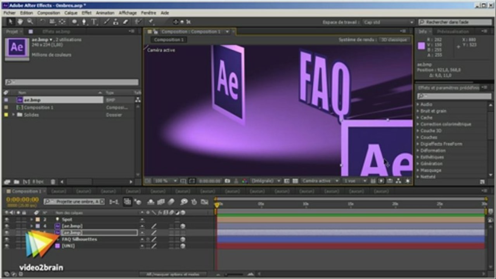Take a snapshot with the camera icon
Screen dimensions: 496x279
(x=227, y=181)
